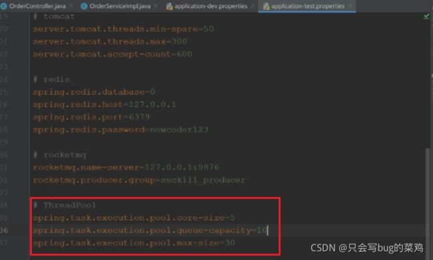Click server.tomcat.accept-count=600 line
433x260 pixels.
tap(113, 54)
